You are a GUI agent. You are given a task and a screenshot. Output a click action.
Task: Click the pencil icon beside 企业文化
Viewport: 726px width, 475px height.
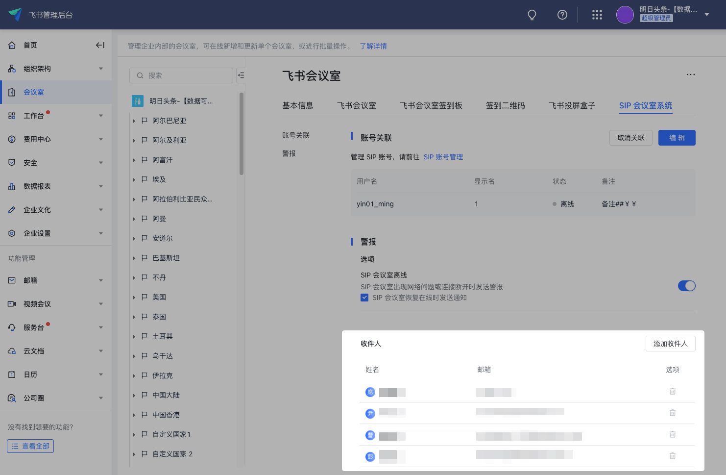[12, 210]
